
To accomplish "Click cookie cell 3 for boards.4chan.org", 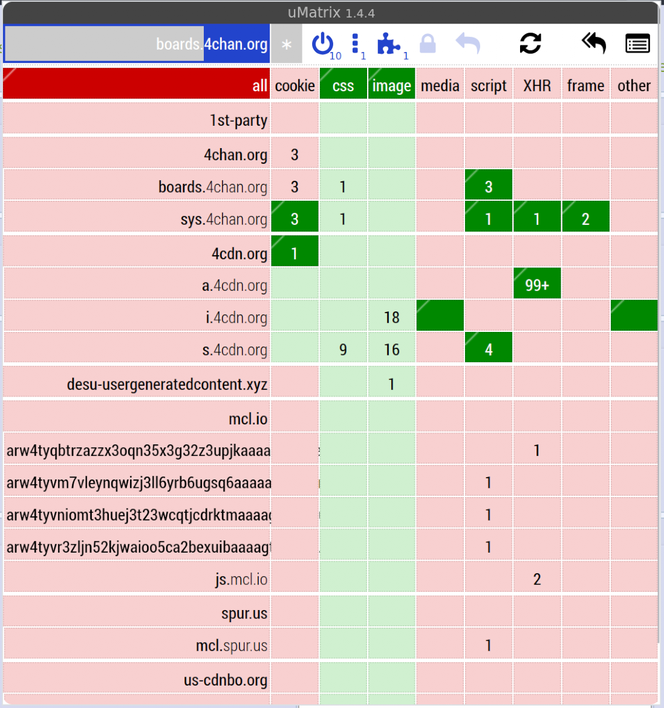I will 295,185.
